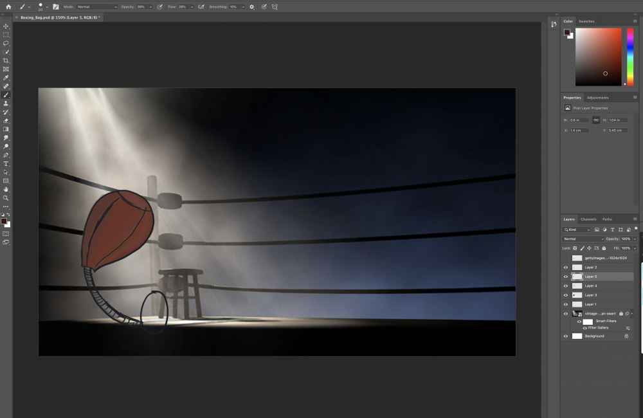Switch to the Channels tab
Image resolution: width=643 pixels, height=418 pixels.
pos(588,219)
